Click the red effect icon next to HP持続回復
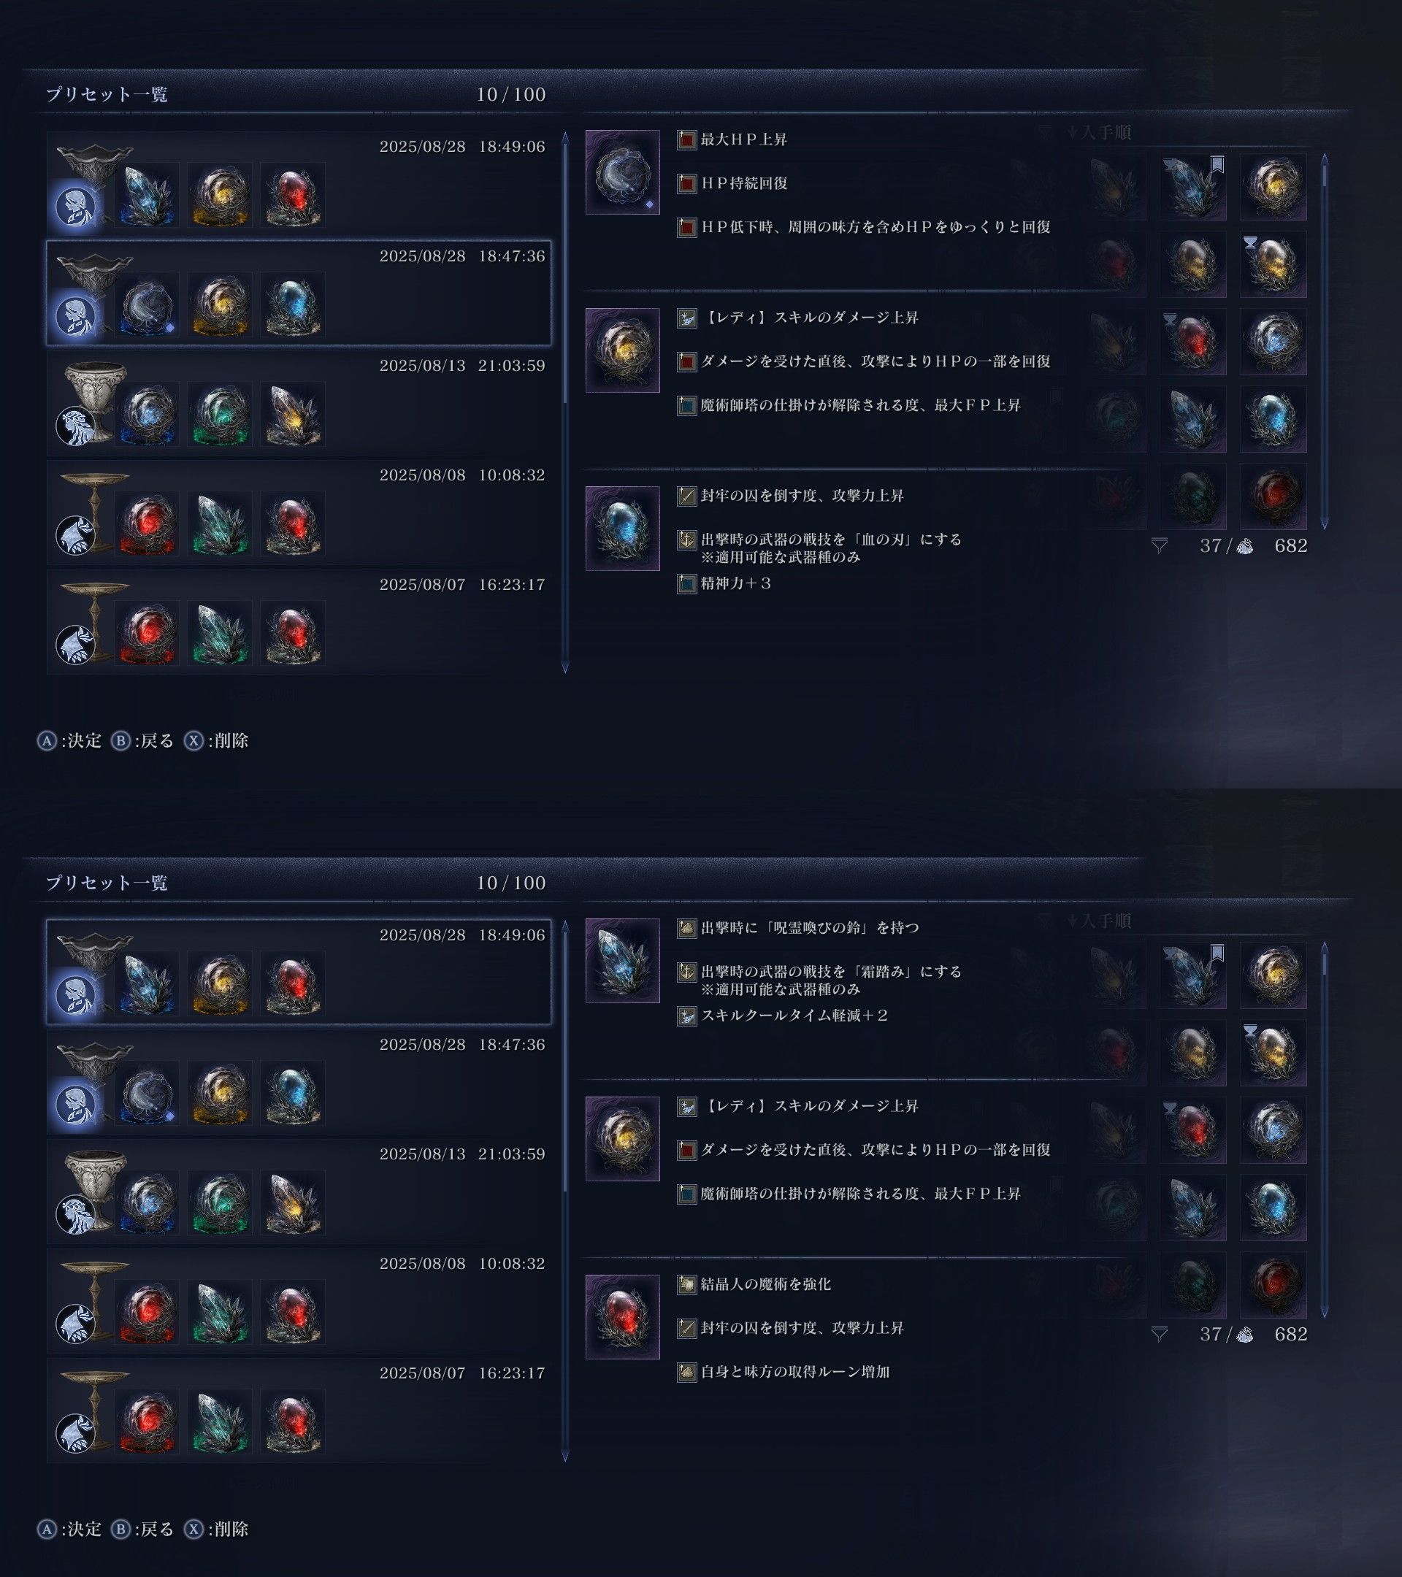This screenshot has width=1402, height=1577. pos(686,184)
